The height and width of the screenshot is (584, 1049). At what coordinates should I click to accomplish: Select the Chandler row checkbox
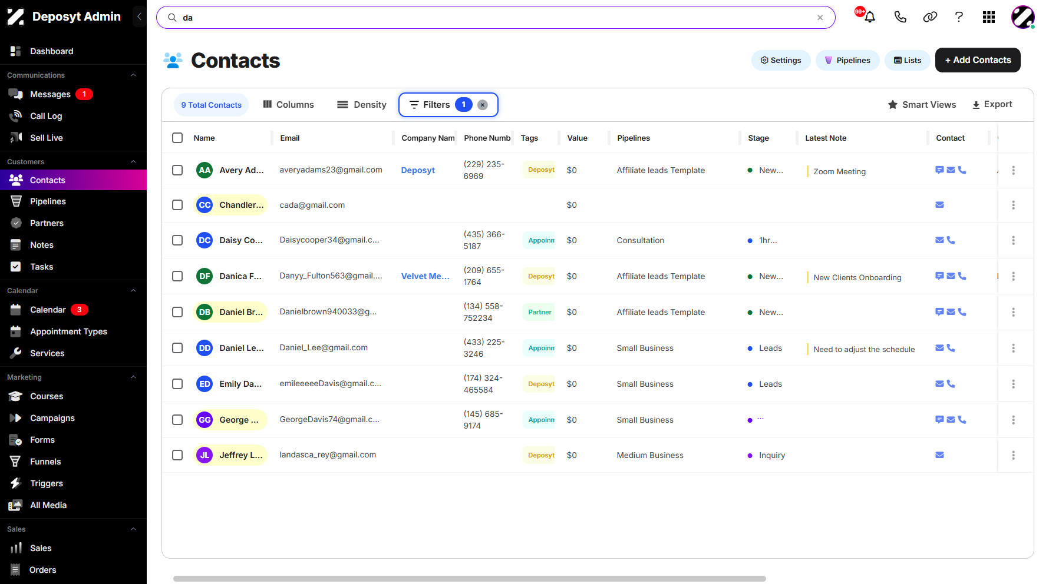[x=177, y=205]
